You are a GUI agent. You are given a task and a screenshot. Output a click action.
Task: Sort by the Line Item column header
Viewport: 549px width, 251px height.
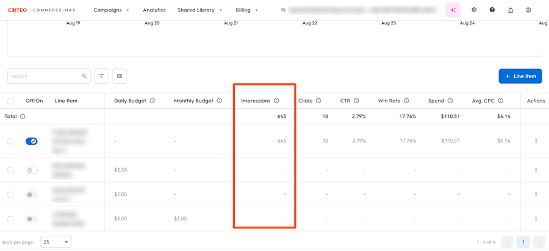click(x=66, y=101)
